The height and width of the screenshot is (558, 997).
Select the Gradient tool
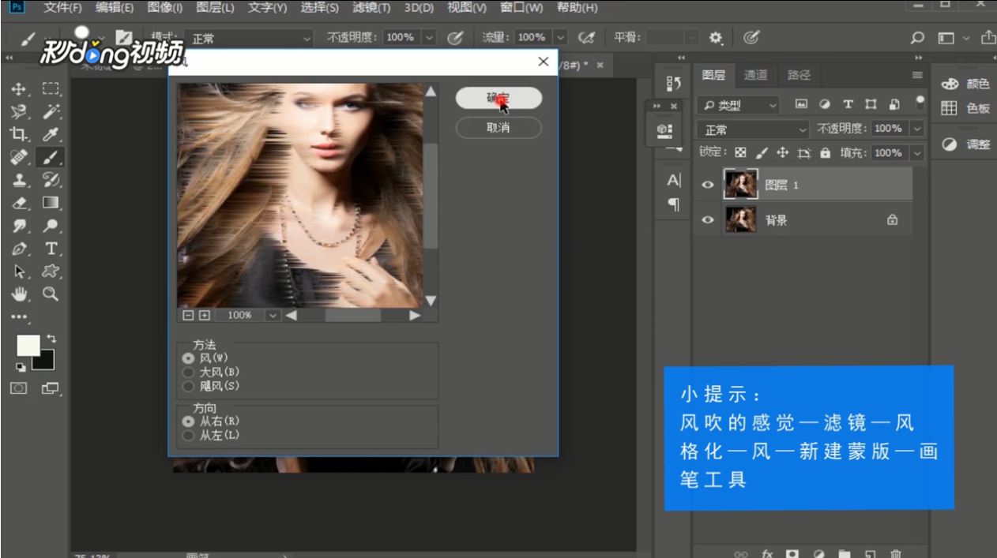point(51,203)
